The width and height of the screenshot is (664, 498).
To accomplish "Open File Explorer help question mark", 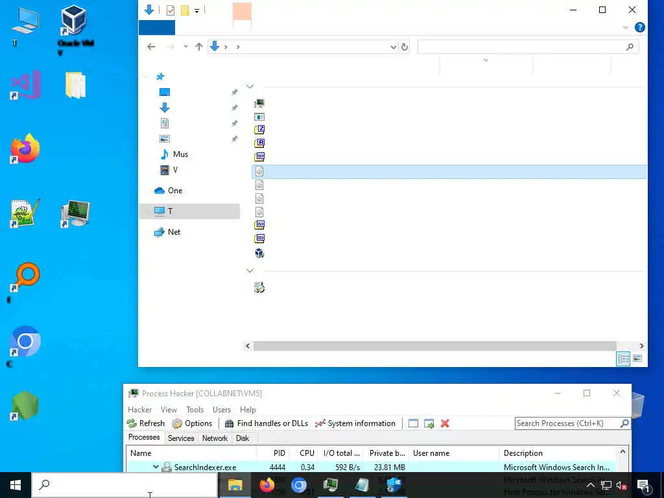I will [x=639, y=27].
